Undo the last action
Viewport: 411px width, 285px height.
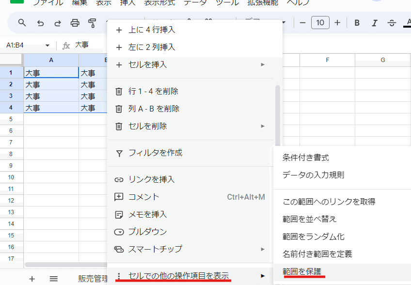[x=40, y=23]
